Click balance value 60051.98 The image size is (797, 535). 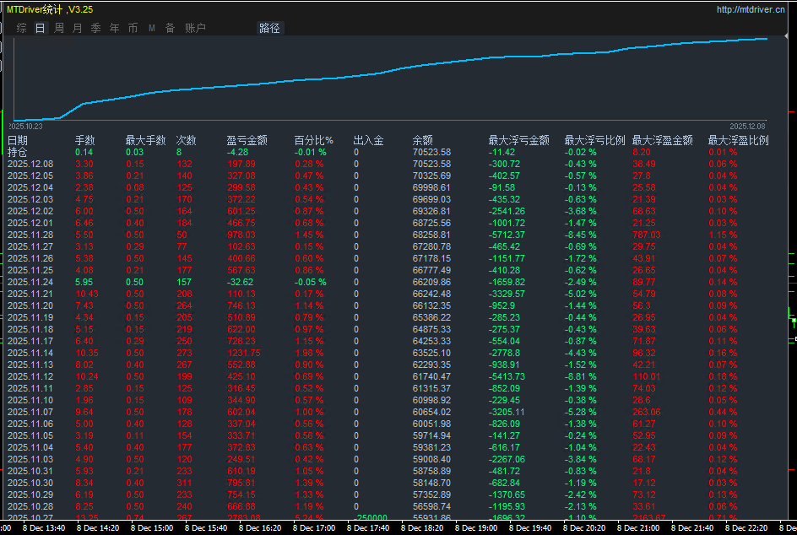pyautogui.click(x=431, y=424)
